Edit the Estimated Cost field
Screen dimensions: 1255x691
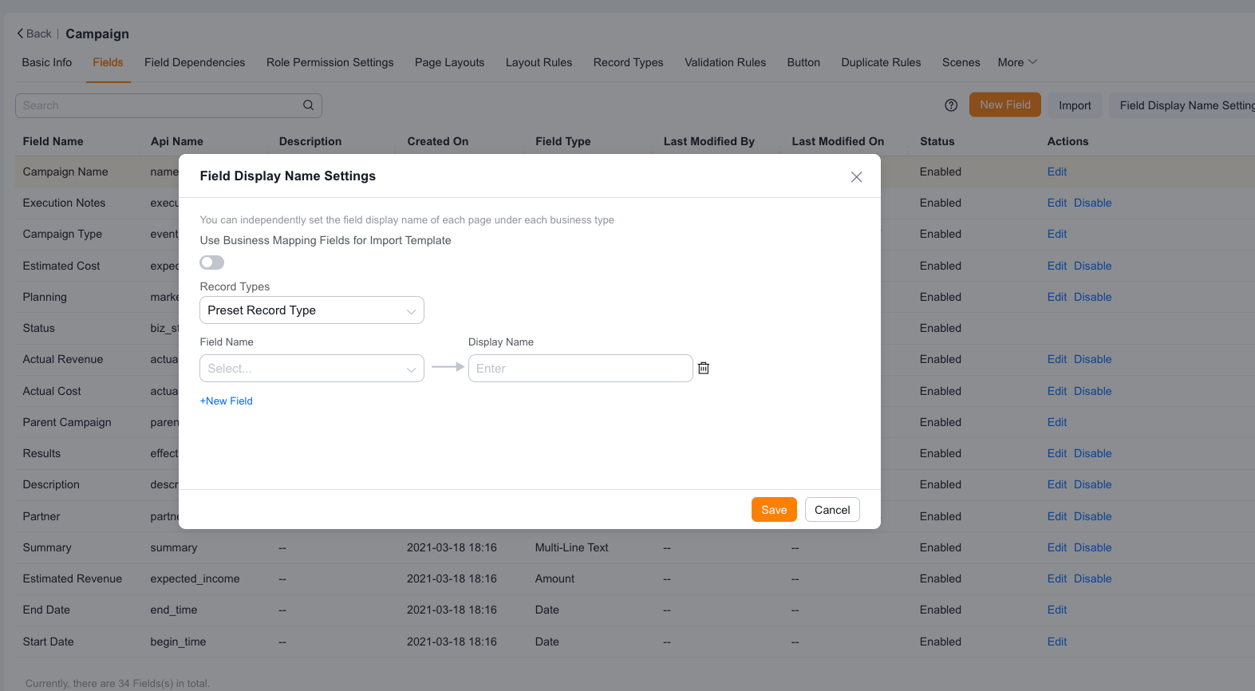click(1057, 266)
